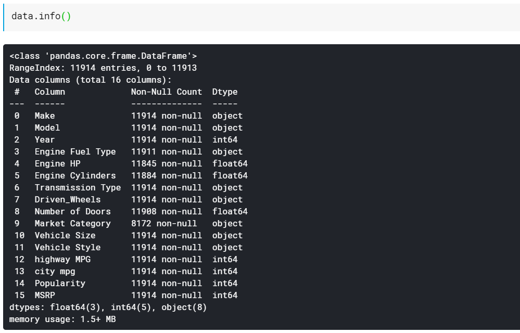Select the 'Vehicle Style' column name

pos(68,247)
